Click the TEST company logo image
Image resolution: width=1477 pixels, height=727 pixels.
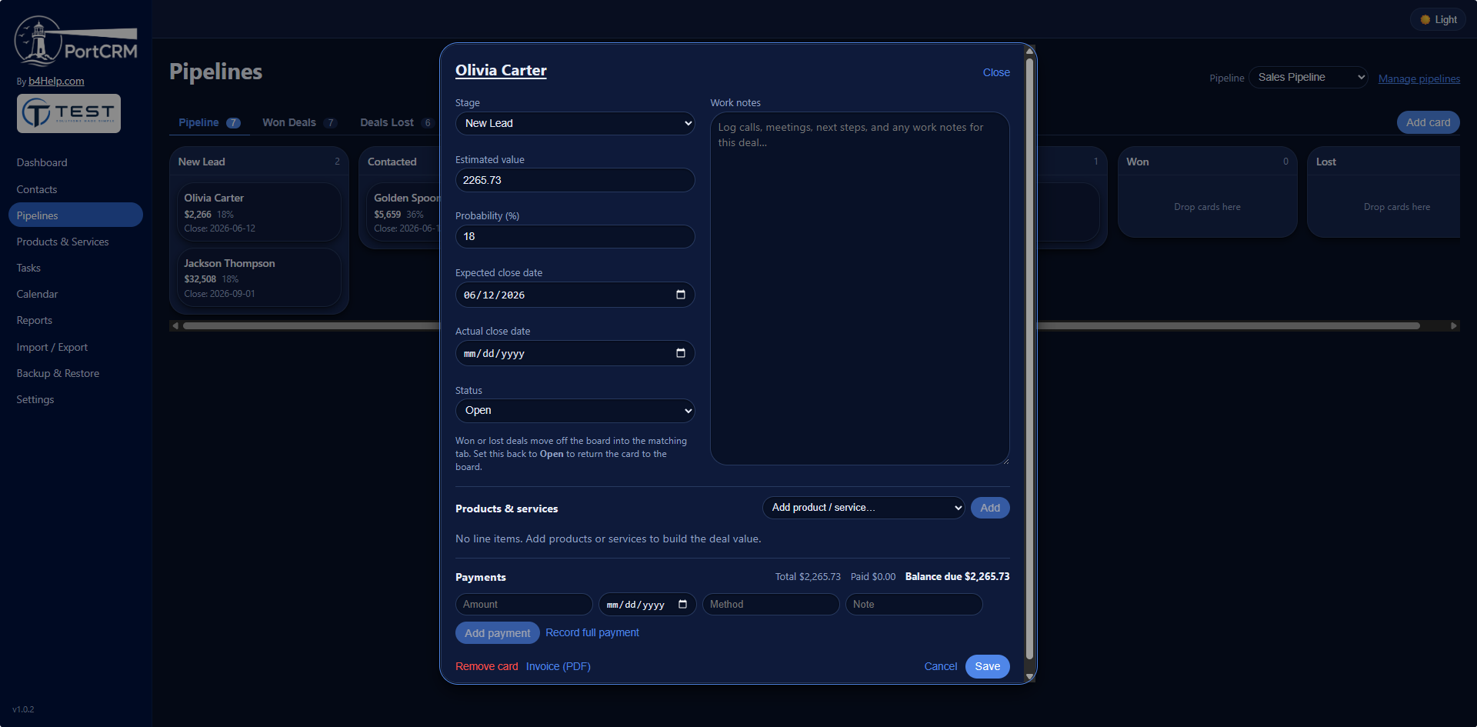tap(69, 114)
